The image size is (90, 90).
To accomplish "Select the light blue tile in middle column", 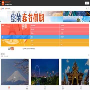I will click(45, 37).
